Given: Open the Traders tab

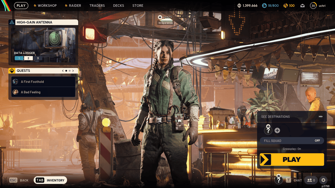Looking at the screenshot, I should pyautogui.click(x=97, y=5).
